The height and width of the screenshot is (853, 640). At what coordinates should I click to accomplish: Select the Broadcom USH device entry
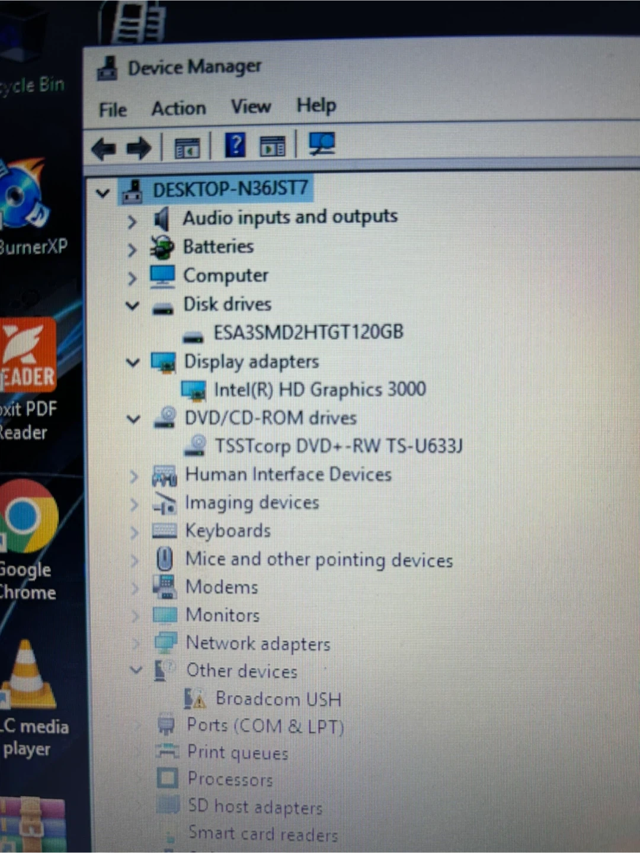pyautogui.click(x=278, y=699)
